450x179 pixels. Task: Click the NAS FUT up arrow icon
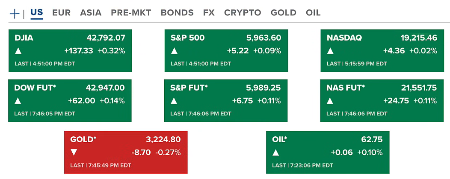(331, 101)
